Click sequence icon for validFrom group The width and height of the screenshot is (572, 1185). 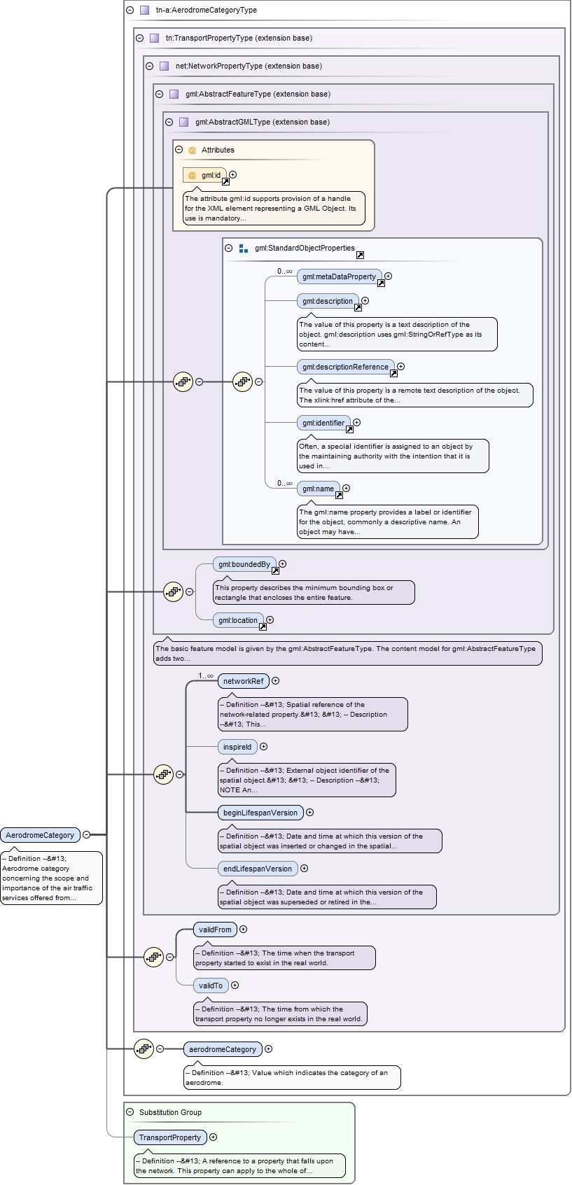coord(153,957)
